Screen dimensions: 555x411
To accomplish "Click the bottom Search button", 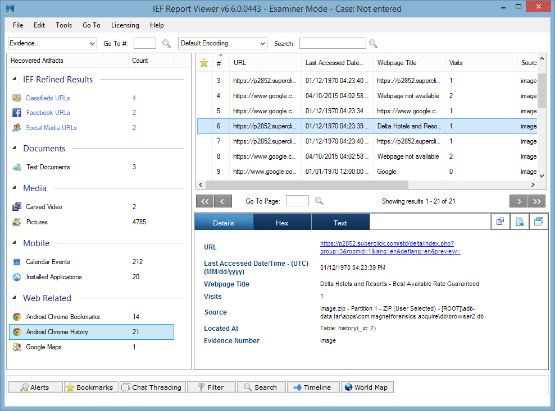I will coord(261,387).
